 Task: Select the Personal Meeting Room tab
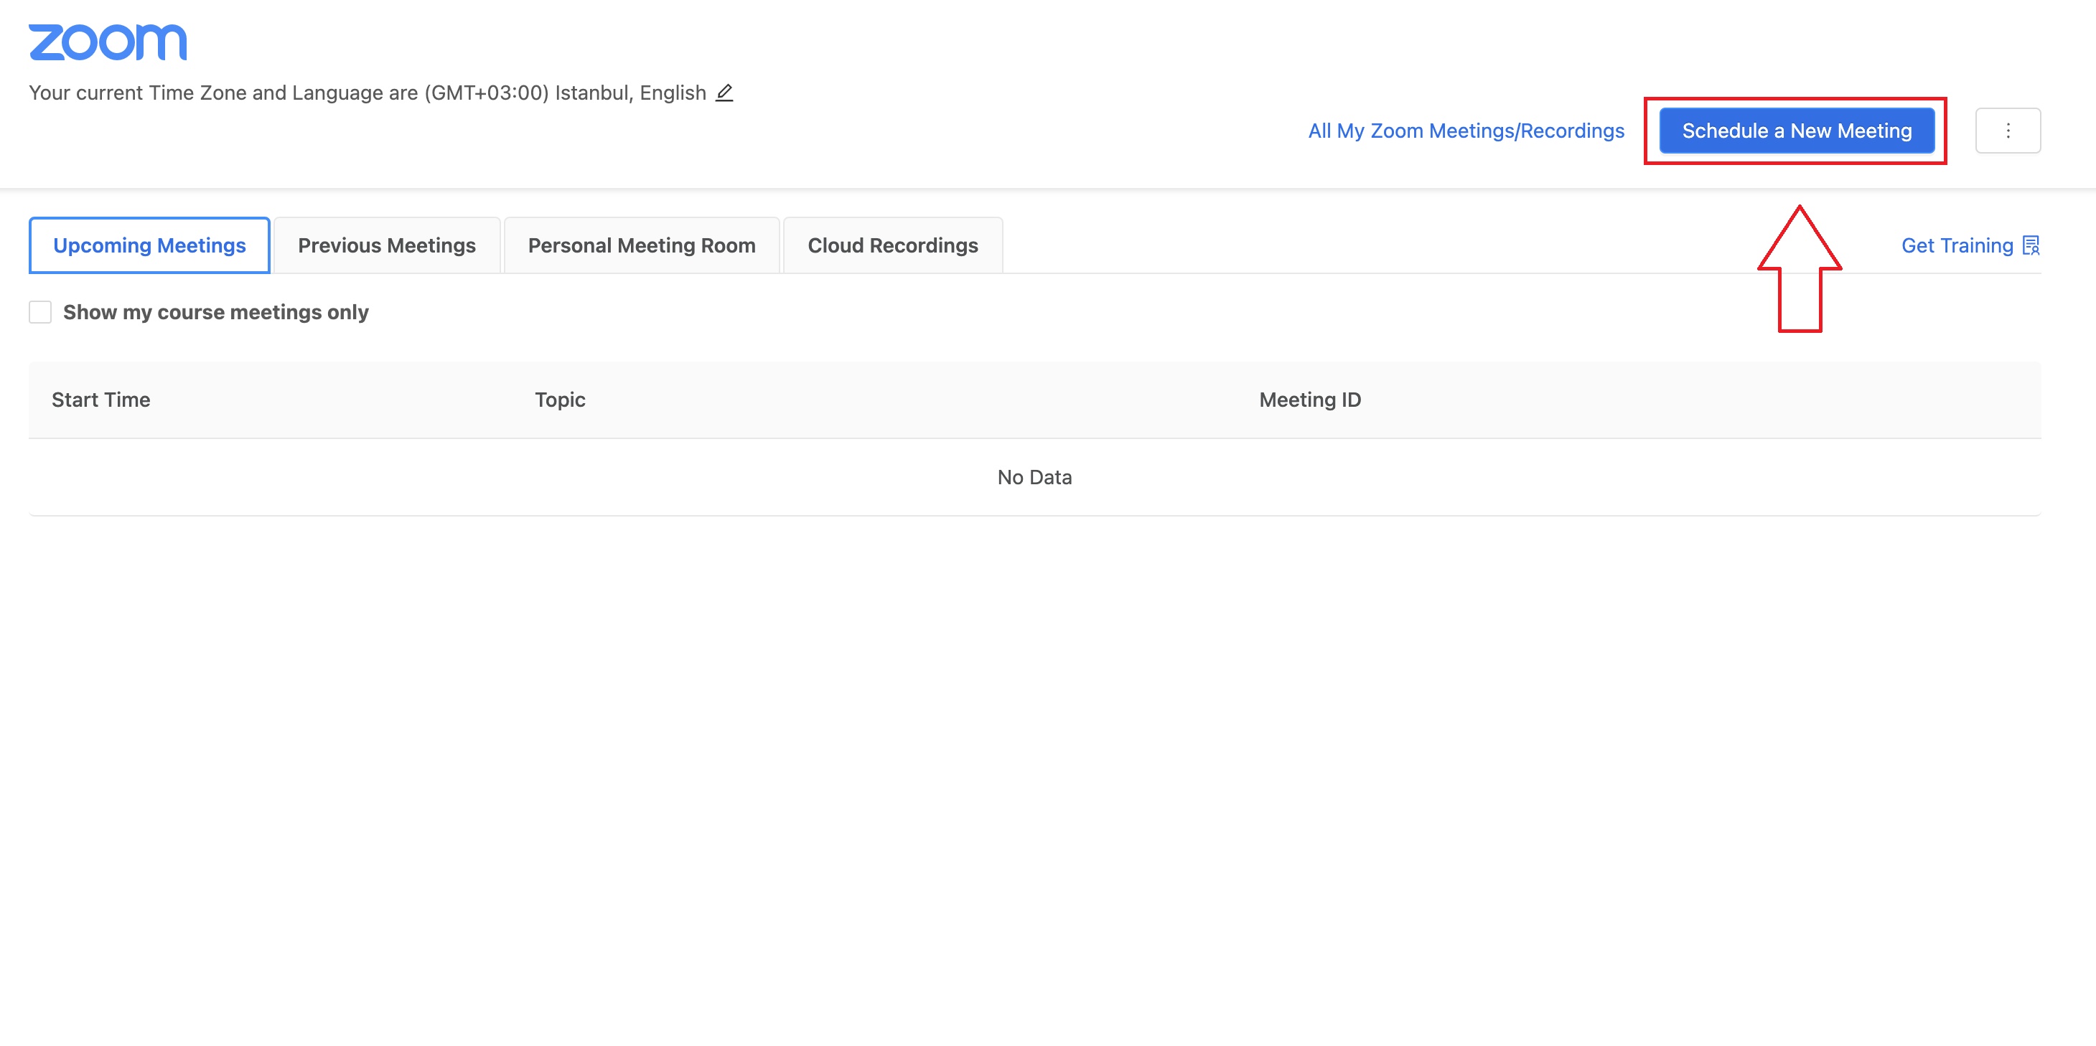[x=641, y=245]
